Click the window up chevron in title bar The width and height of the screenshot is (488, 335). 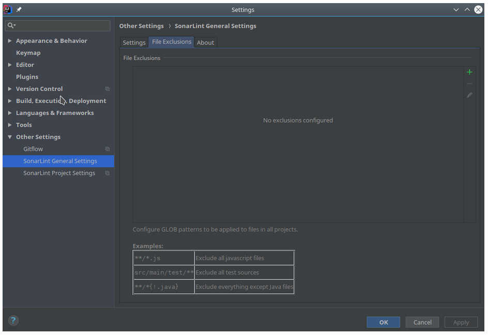[x=467, y=10]
